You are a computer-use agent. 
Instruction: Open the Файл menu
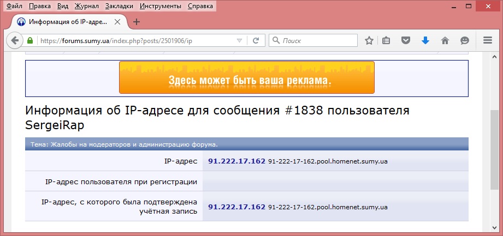coord(15,7)
